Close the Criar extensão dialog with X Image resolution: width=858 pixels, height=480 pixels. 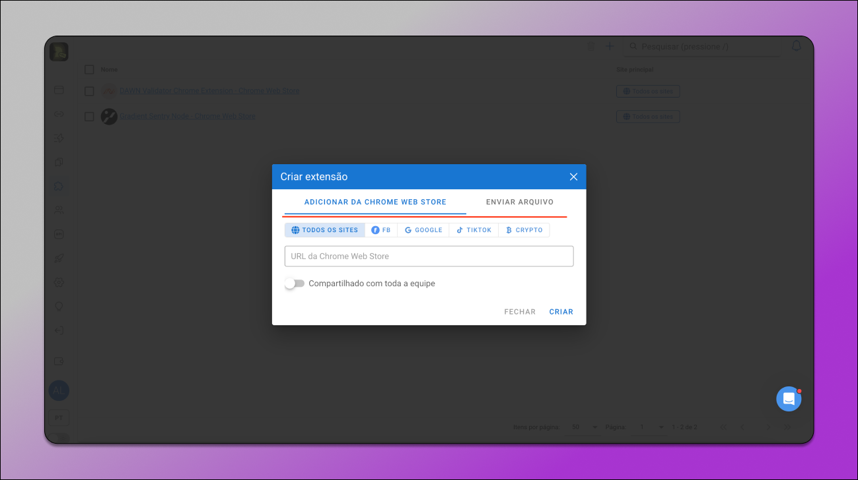(573, 177)
